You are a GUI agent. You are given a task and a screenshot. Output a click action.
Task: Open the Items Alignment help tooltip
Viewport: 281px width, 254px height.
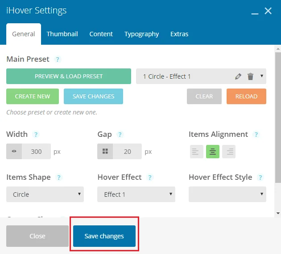pos(256,134)
